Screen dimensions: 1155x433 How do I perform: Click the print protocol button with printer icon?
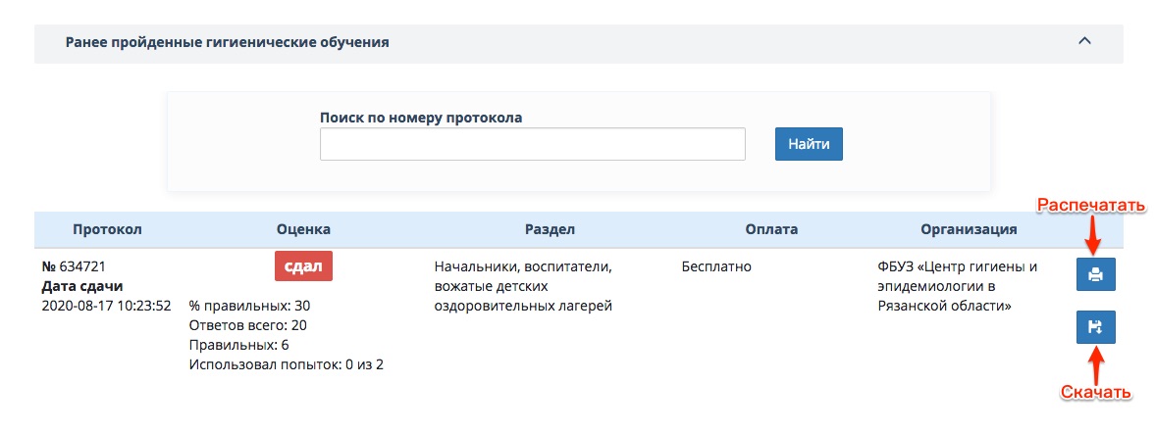(1095, 275)
